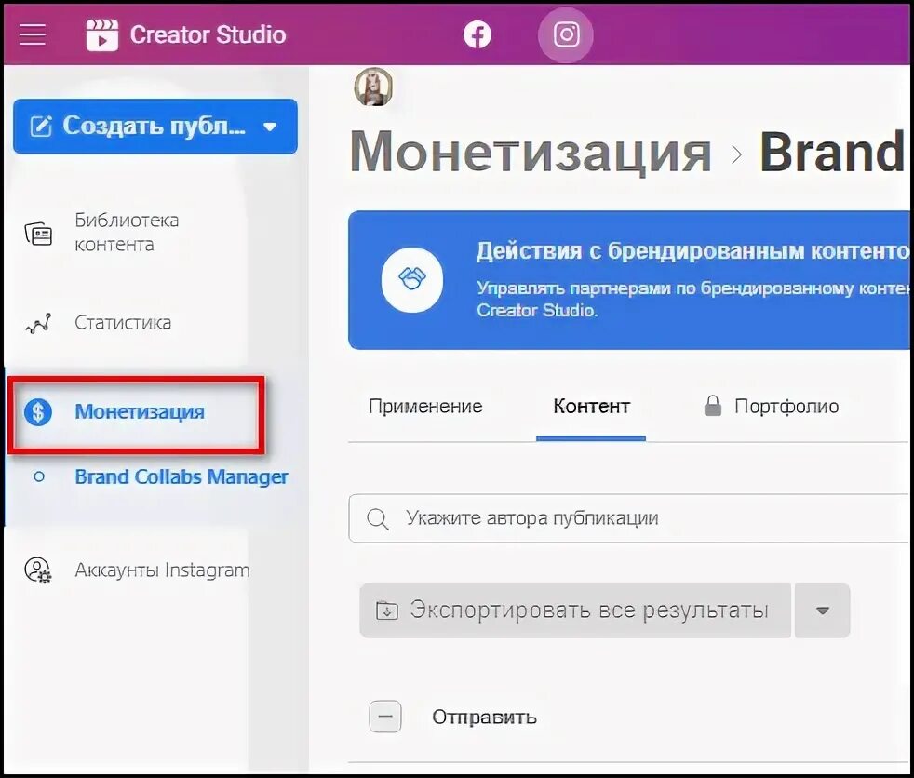Click the Creator Studio clapperboard logo

point(102,34)
